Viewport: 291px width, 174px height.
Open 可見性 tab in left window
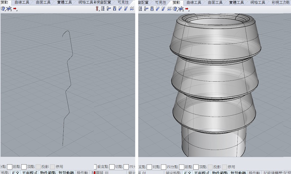[123, 3]
